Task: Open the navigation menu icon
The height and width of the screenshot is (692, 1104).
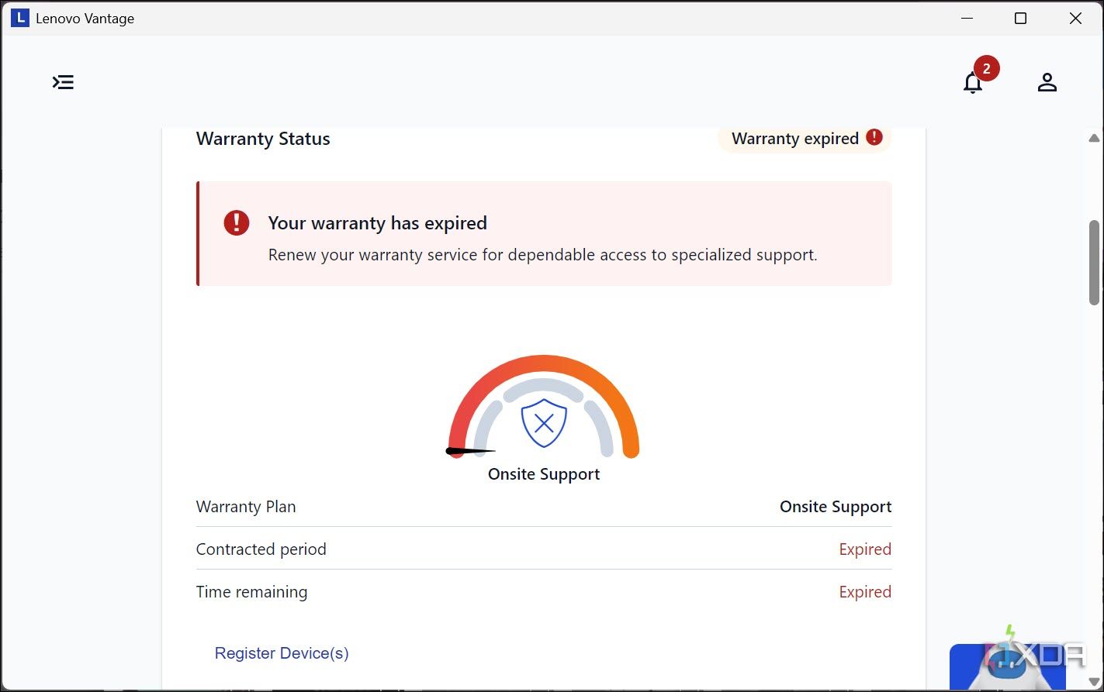Action: tap(63, 82)
